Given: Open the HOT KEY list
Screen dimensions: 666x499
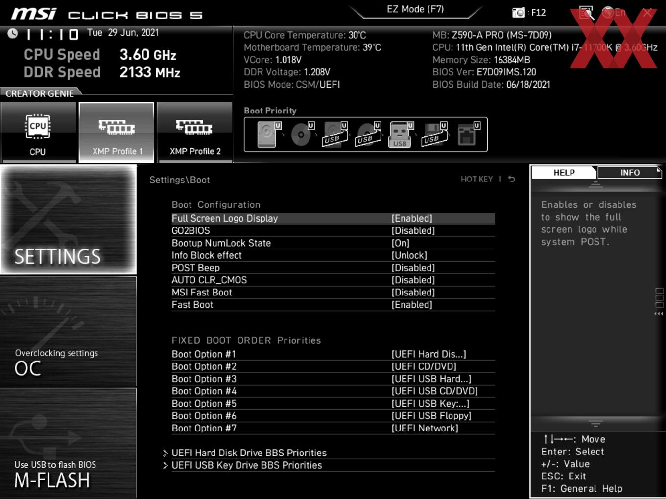Looking at the screenshot, I should tap(476, 179).
